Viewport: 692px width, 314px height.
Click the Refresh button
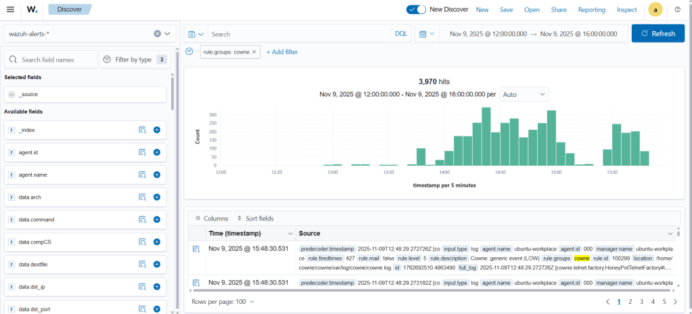coord(658,33)
